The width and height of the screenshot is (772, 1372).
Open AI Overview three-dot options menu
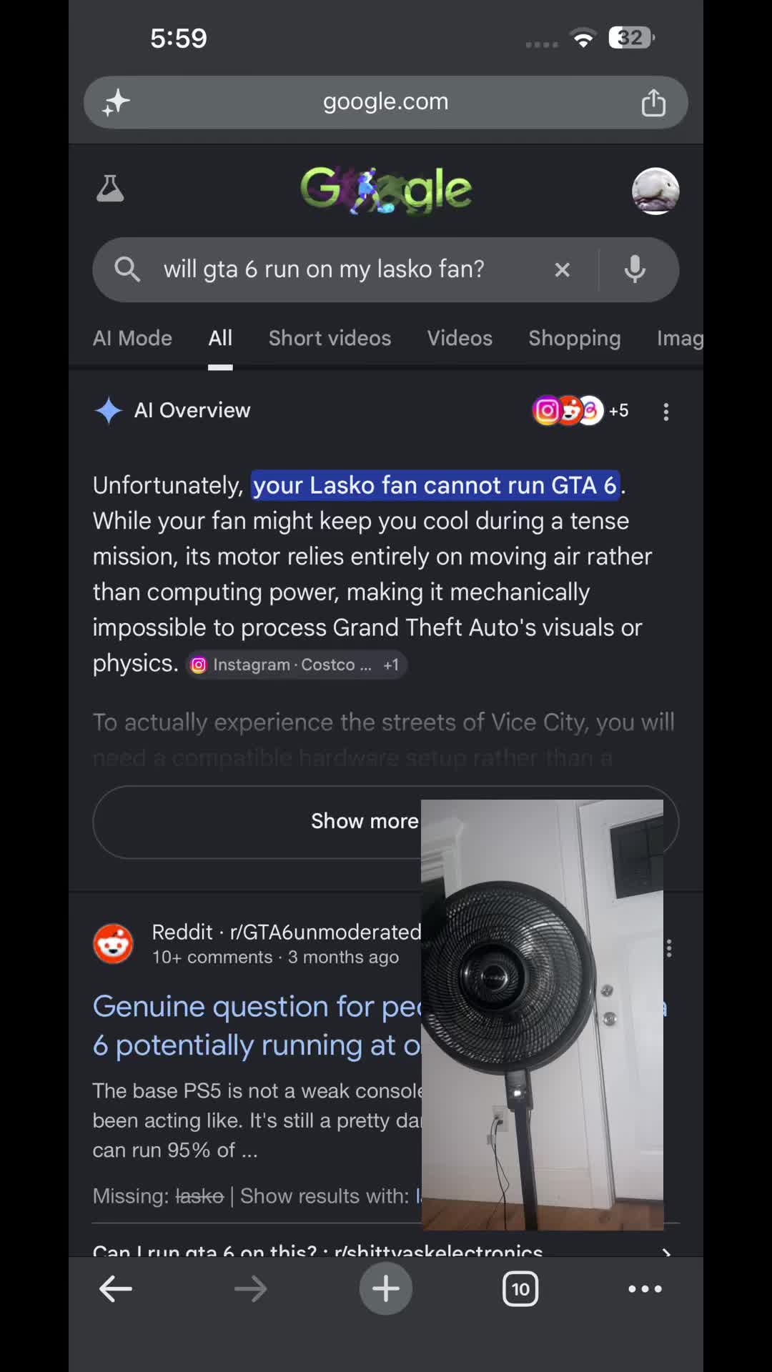coord(666,411)
